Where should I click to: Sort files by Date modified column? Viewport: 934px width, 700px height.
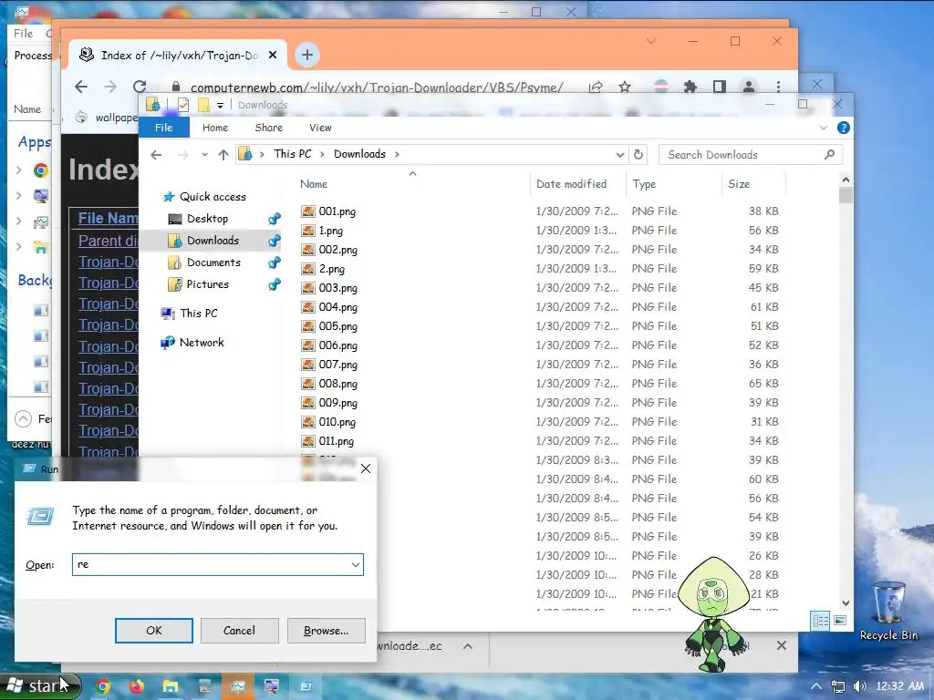click(x=571, y=184)
